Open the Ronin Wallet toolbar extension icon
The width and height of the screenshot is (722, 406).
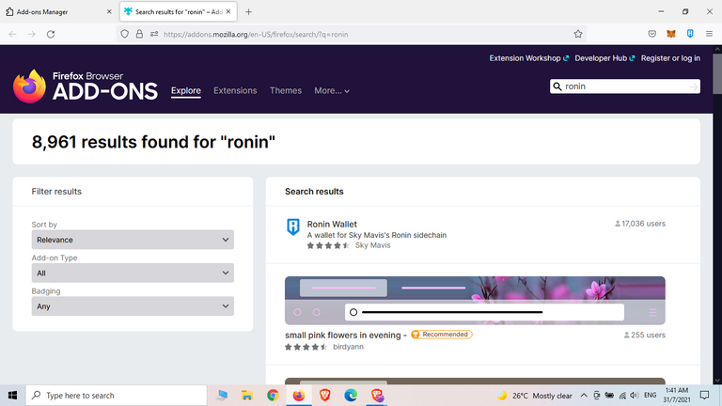[x=690, y=34]
